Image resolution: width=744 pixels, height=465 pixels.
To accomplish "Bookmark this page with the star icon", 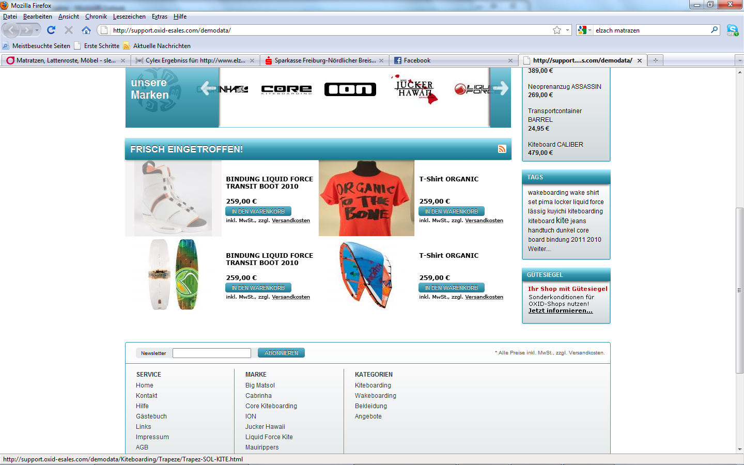I will click(556, 30).
